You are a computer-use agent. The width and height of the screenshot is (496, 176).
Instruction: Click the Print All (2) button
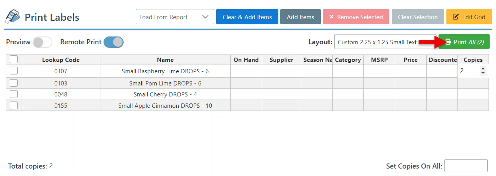point(464,42)
